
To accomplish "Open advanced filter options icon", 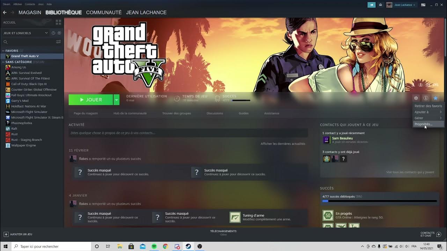I will coord(58,42).
